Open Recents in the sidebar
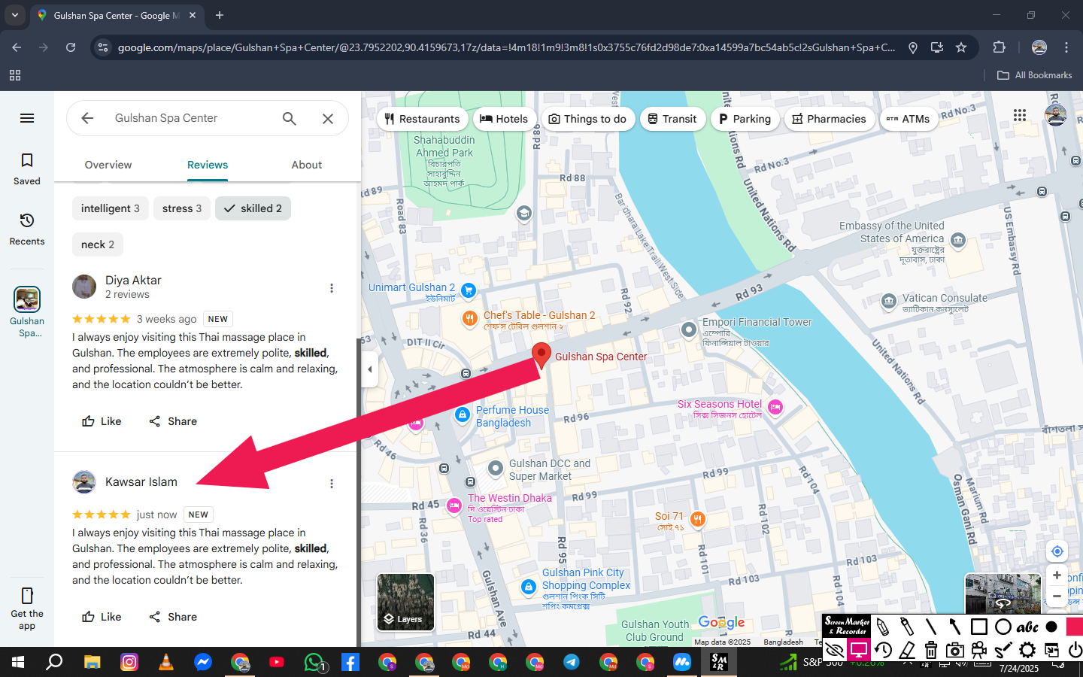The image size is (1083, 677). pyautogui.click(x=27, y=229)
